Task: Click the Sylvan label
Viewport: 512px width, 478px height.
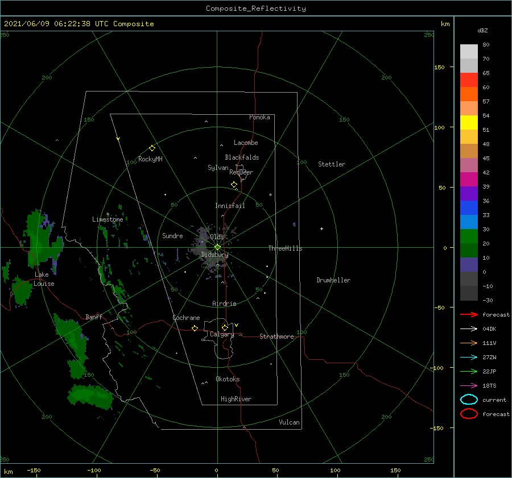Action: (x=218, y=168)
